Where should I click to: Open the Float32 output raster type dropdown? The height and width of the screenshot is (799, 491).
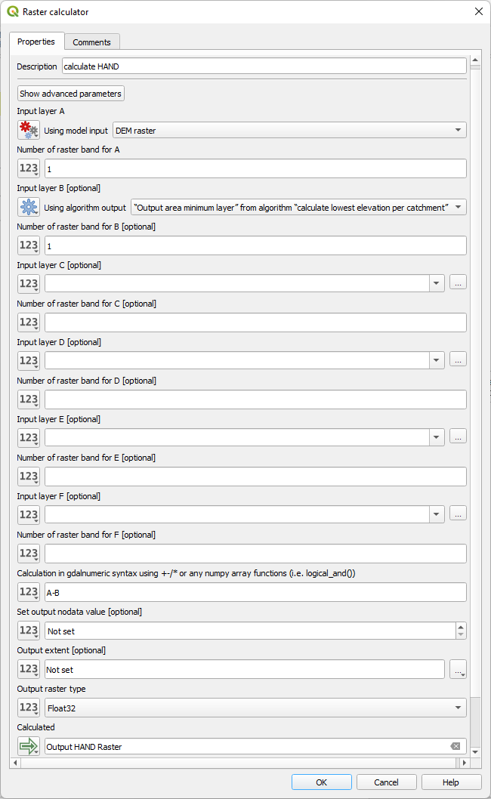tap(458, 708)
